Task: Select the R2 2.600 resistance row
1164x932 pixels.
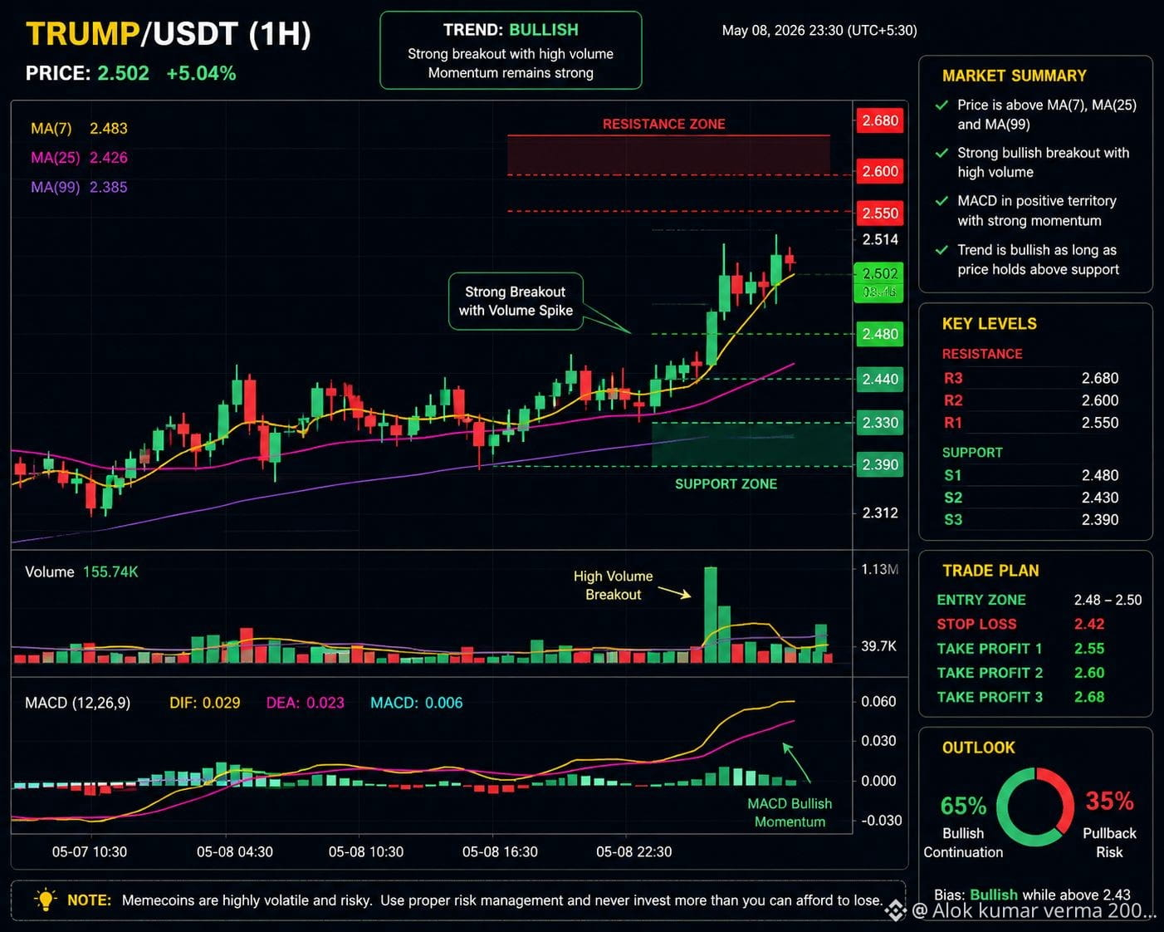Action: (1031, 400)
